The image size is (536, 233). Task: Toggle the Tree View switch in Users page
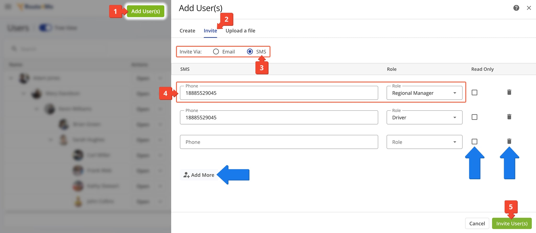46,28
